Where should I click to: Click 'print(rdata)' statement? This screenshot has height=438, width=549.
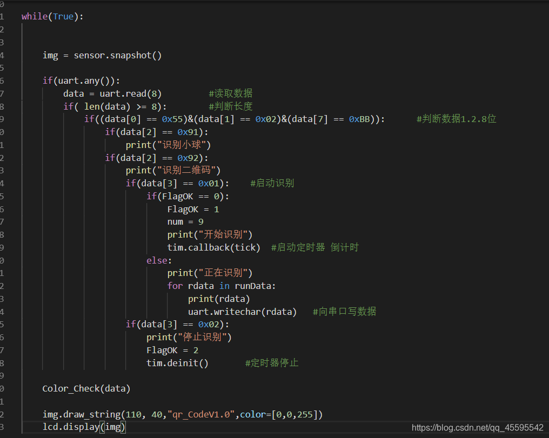click(219, 299)
